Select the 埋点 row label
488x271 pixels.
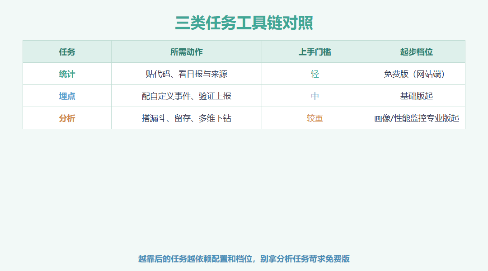pos(67,96)
